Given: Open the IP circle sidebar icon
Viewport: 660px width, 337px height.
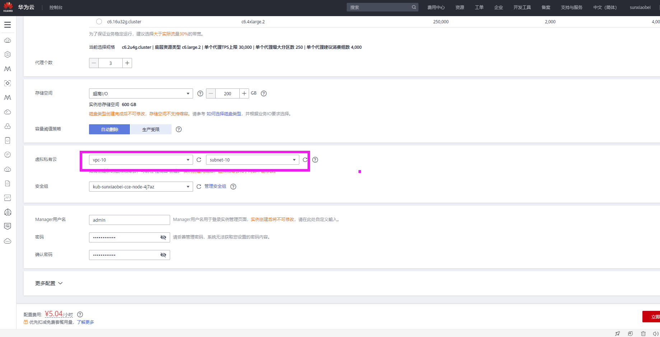Looking at the screenshot, I should [x=8, y=155].
